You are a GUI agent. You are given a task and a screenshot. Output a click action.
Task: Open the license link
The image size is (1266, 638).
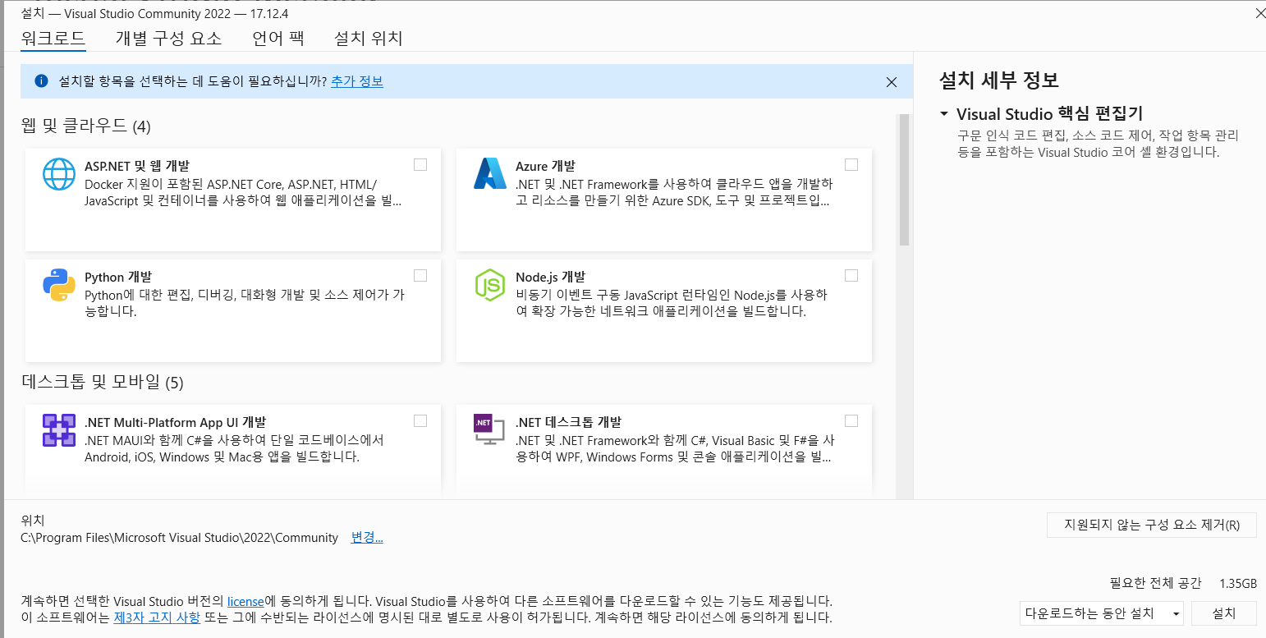(246, 601)
